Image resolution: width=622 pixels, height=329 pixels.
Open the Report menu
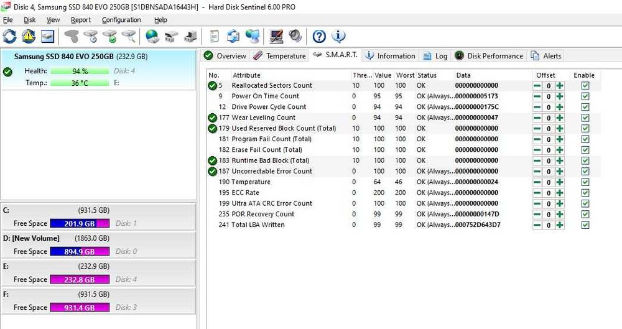pos(81,20)
